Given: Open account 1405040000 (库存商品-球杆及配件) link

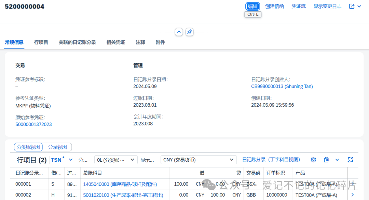Looking at the screenshot, I should coord(120,184).
